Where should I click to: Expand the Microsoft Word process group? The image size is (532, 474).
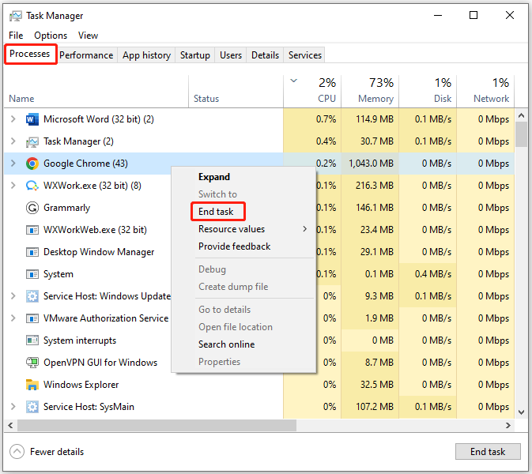pyautogui.click(x=13, y=119)
